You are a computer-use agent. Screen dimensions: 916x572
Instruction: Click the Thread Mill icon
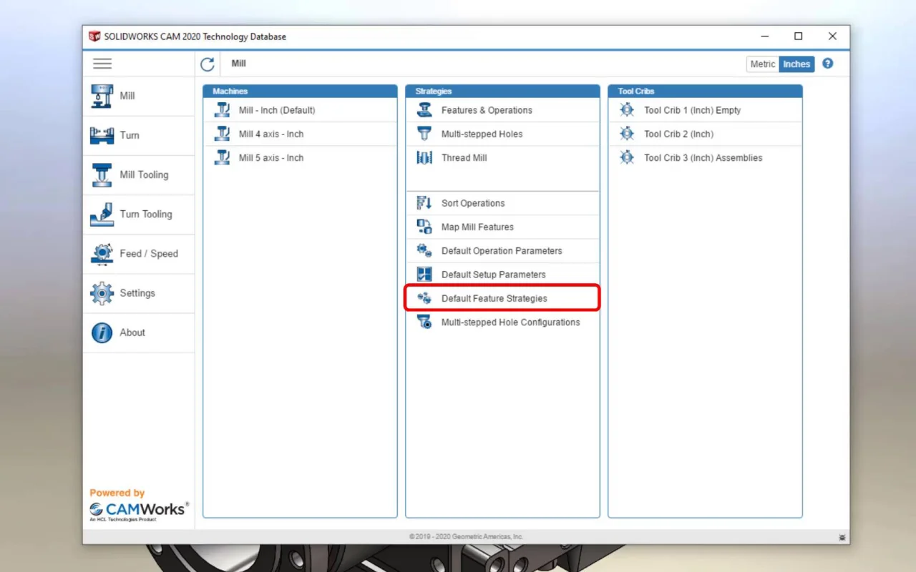coord(425,158)
